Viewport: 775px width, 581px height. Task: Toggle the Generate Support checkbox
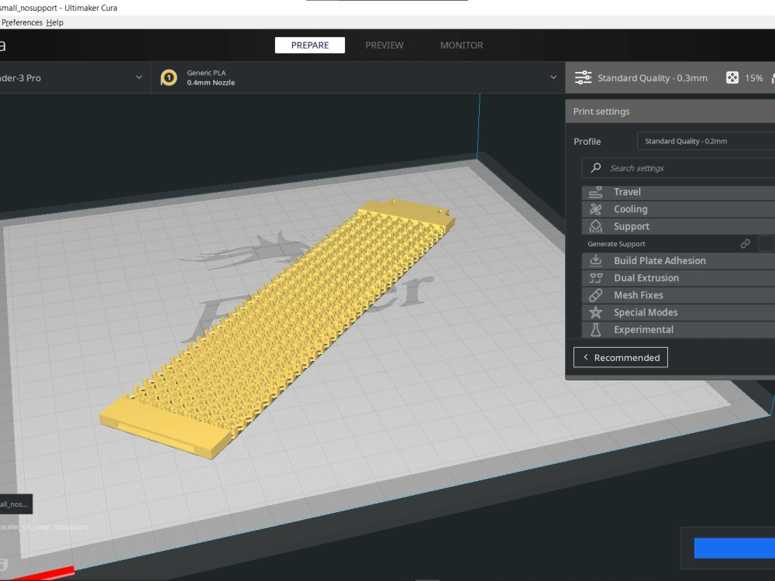tap(766, 243)
